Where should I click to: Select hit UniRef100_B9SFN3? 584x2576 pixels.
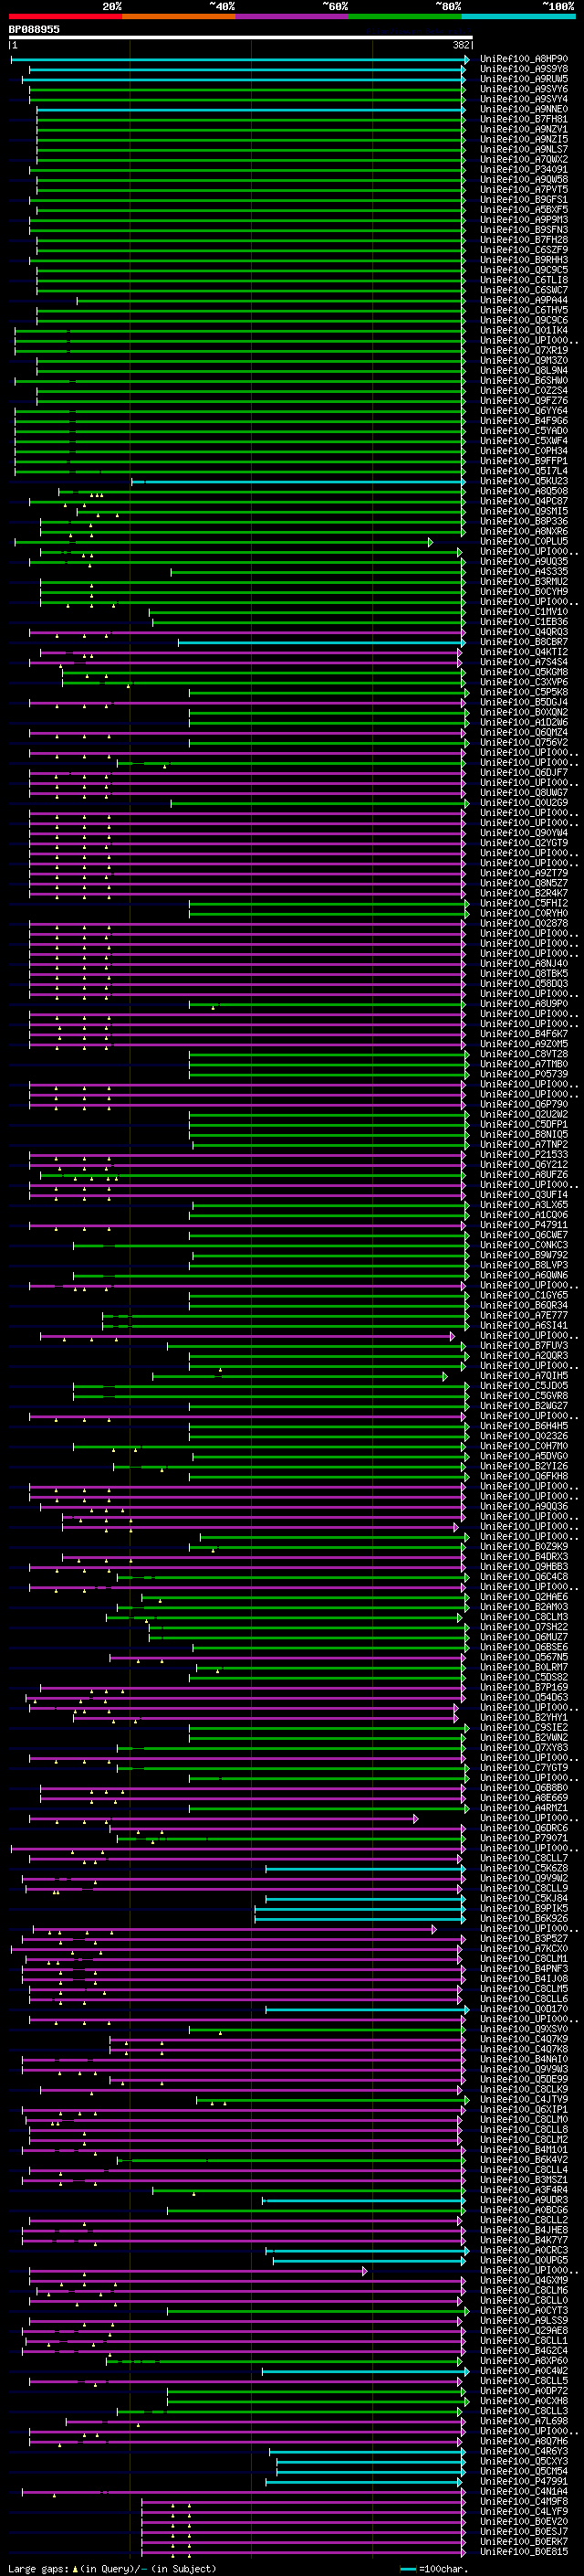(x=523, y=230)
